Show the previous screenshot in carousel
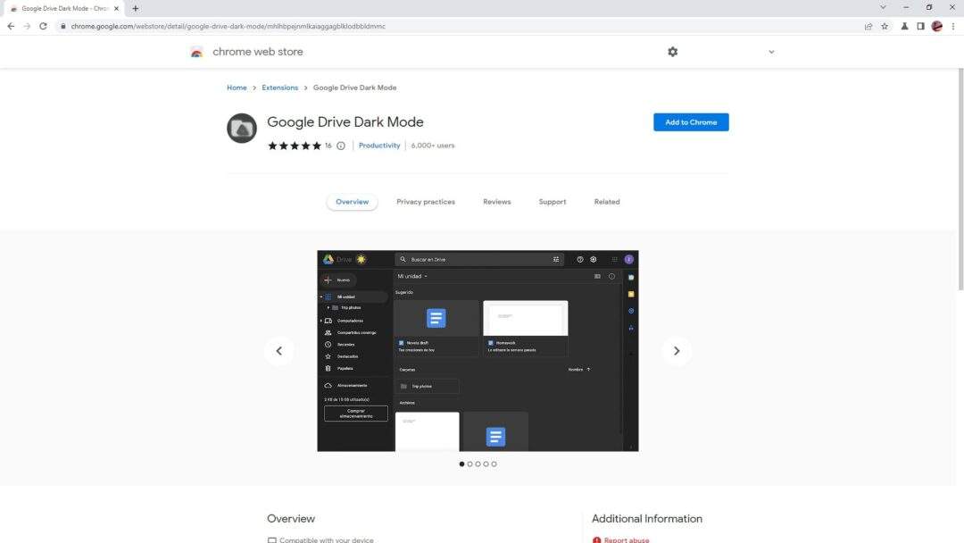 pyautogui.click(x=279, y=351)
